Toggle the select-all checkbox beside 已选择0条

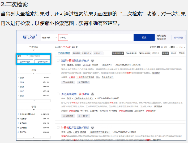click(x=56, y=53)
